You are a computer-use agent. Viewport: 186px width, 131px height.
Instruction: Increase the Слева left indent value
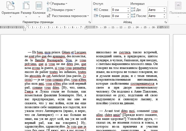pyautogui.click(x=128, y=8)
